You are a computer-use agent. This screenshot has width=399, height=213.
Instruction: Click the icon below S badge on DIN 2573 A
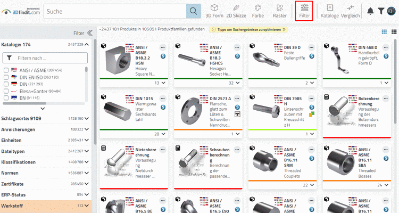(x=237, y=114)
